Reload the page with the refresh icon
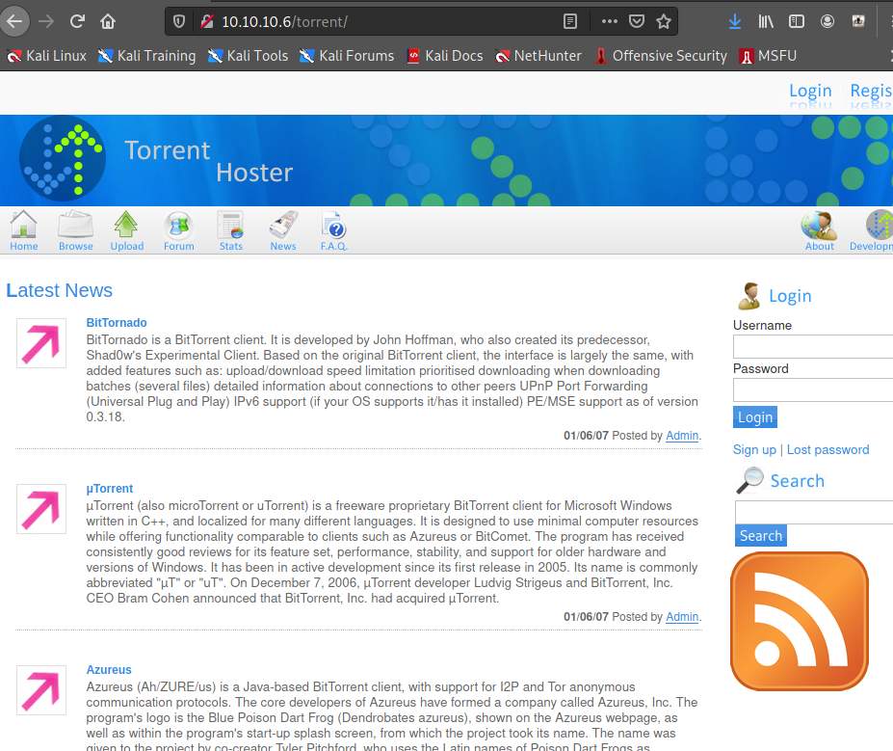Screen dimensions: 893x751 tap(77, 21)
